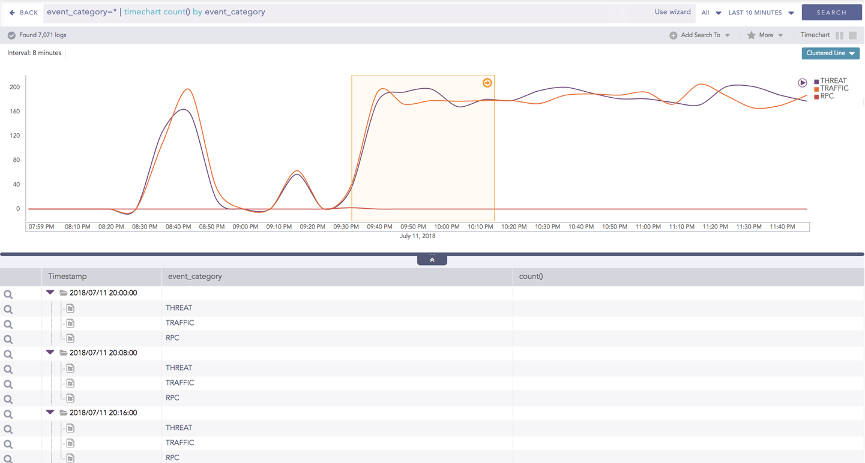This screenshot has width=865, height=463.
Task: Click folder icon beside 2018/07/11 20:08:00
Action: click(x=63, y=353)
